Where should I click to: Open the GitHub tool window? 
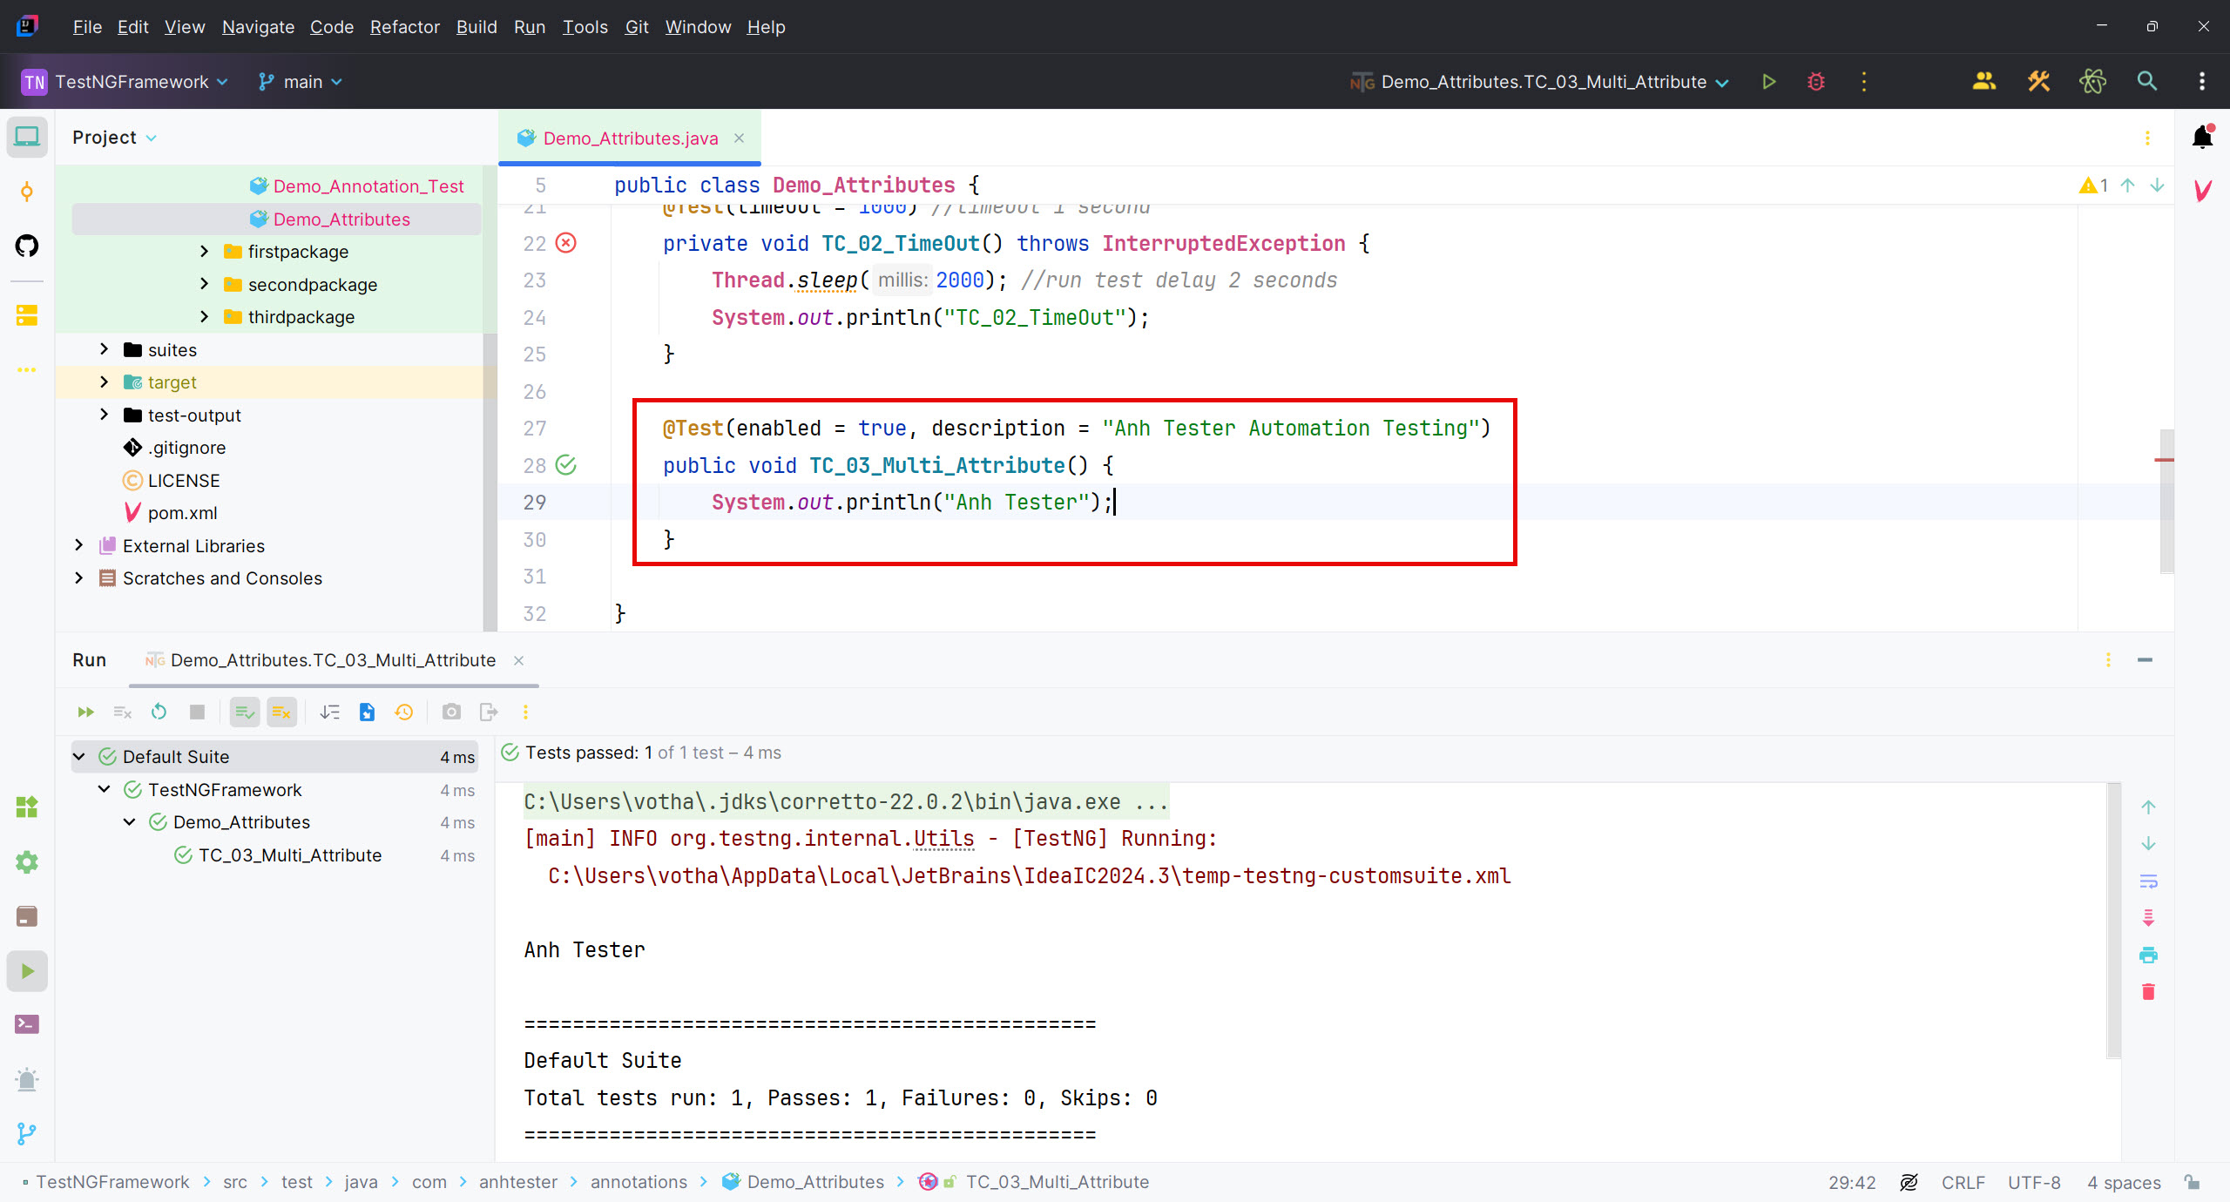click(27, 246)
